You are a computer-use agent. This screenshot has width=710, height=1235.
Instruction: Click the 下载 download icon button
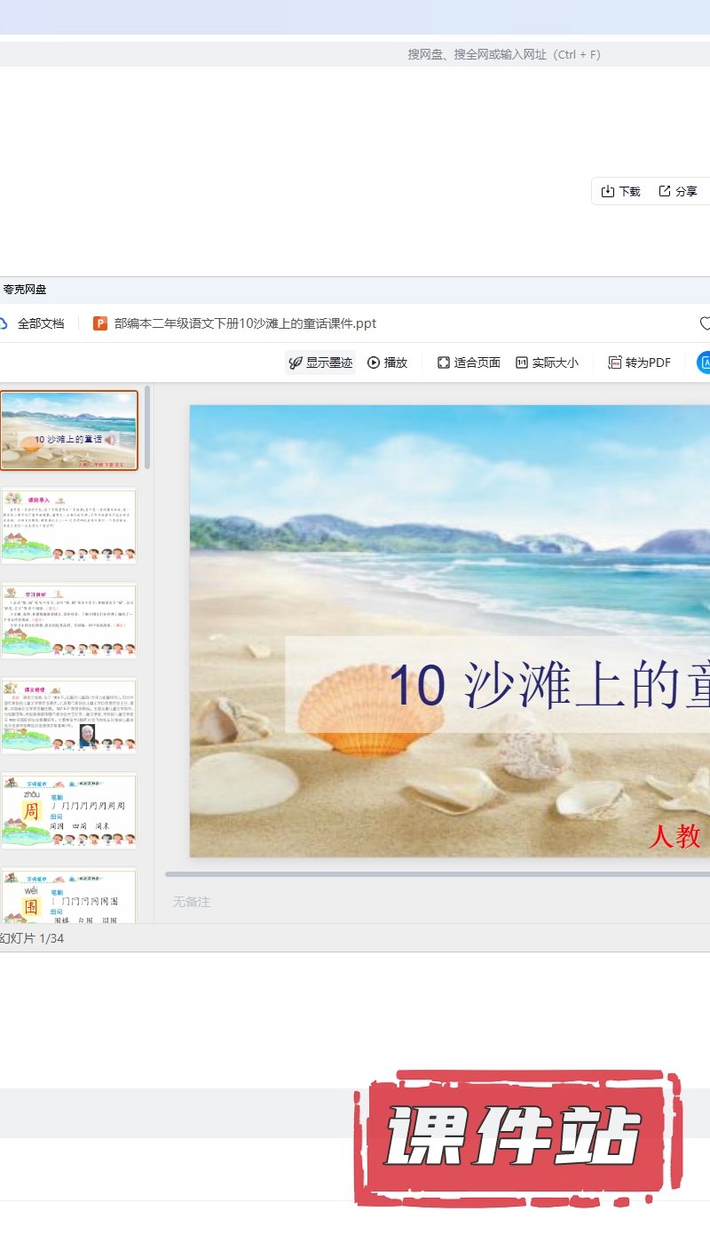coord(620,191)
